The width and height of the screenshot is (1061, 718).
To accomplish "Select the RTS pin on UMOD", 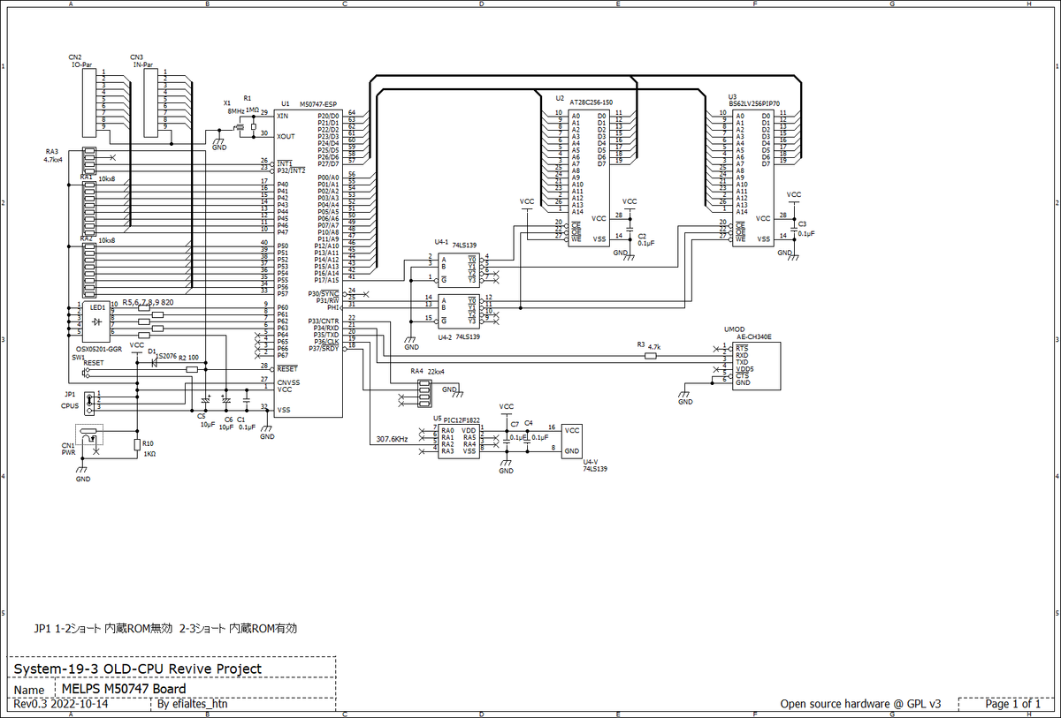I will click(740, 349).
